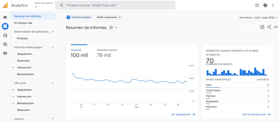
Task: Open the Configure table icon in left rail
Action: click(x=5, y=53)
